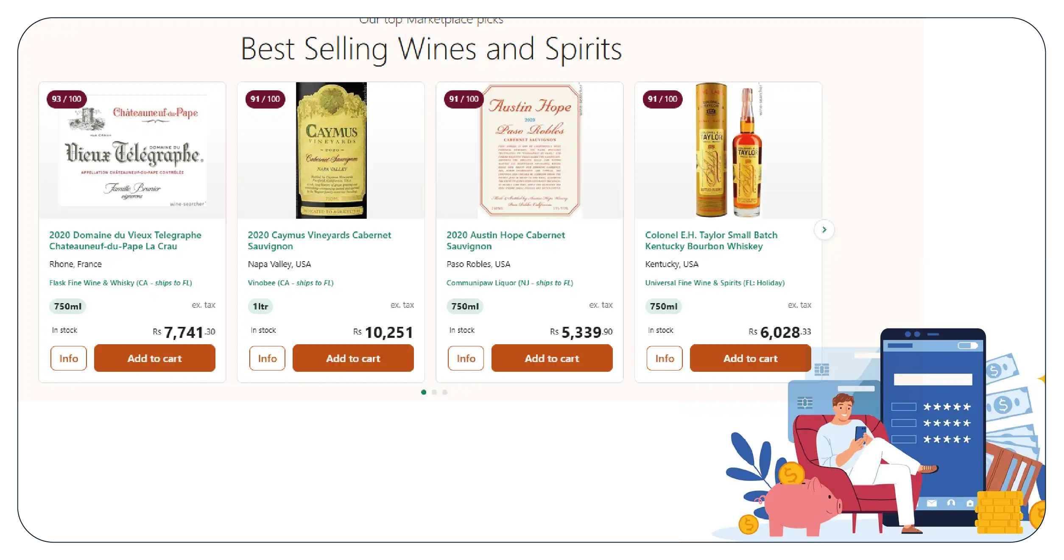Add Caymus Cabernet Sauvignon to cart
Screen dimensions: 1064x560
[353, 359]
